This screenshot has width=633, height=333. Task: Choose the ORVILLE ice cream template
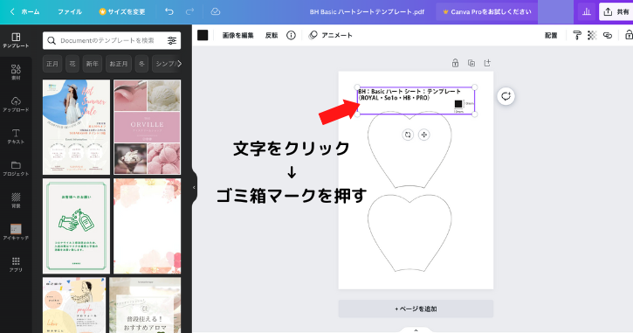tap(147, 127)
